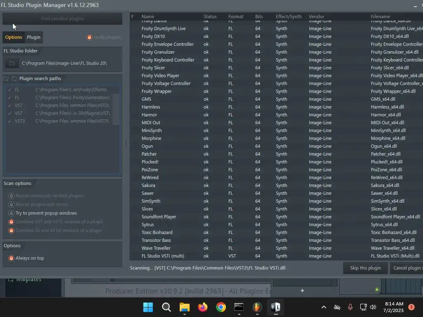Click the remove search path folder icon
This screenshot has width=423, height=317.
click(x=14, y=79)
